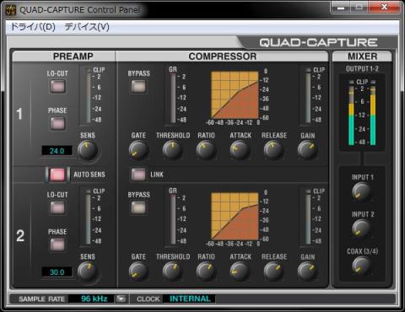Click the mixer INPUT 1 knob
The height and width of the screenshot is (312, 405).
361,191
